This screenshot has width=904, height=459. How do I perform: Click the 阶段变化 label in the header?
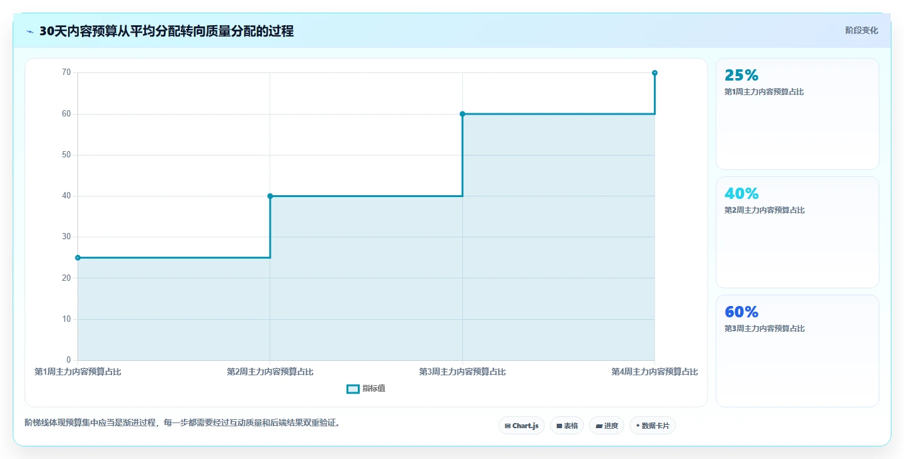tap(861, 31)
